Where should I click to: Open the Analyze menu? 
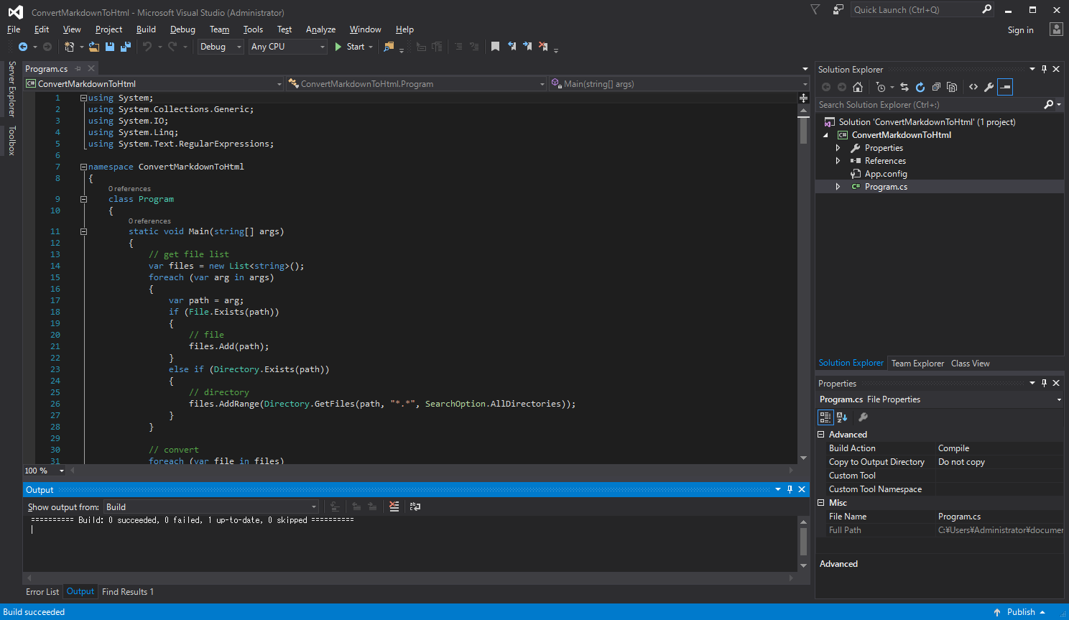pyautogui.click(x=320, y=29)
